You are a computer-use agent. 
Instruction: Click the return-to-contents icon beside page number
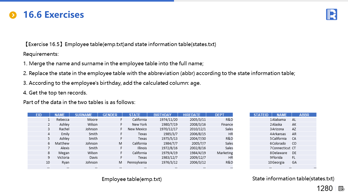(x=341, y=188)
